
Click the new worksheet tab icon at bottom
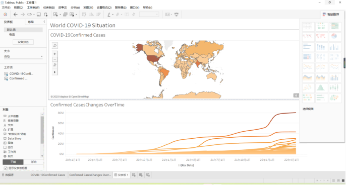pos(134,175)
